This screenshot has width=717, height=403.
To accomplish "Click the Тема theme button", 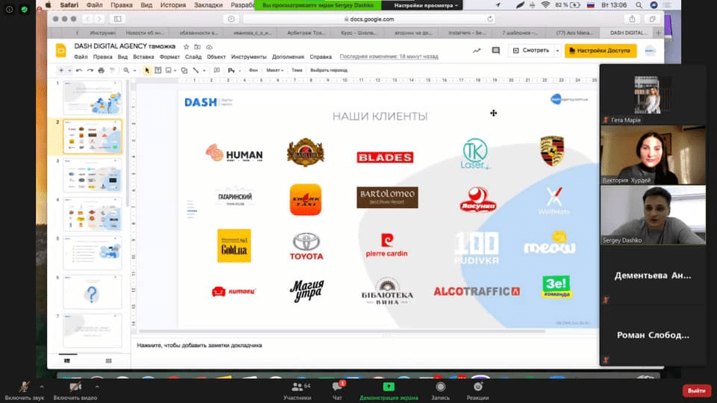I will (x=297, y=70).
